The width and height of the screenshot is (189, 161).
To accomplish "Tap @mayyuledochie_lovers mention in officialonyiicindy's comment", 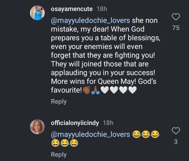I will [90, 135].
